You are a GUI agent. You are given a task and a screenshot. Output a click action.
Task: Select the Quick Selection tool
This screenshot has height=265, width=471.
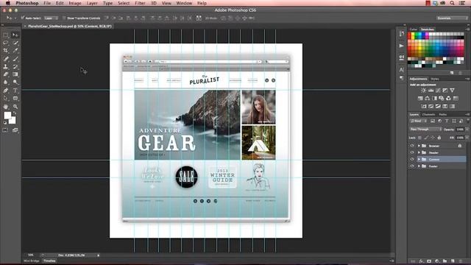pyautogui.click(x=15, y=43)
